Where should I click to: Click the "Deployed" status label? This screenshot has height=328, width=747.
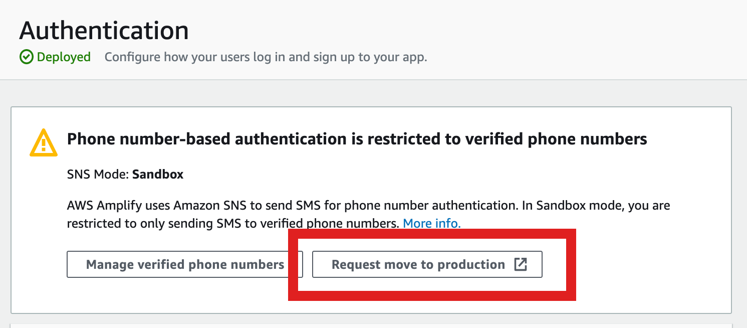click(62, 57)
